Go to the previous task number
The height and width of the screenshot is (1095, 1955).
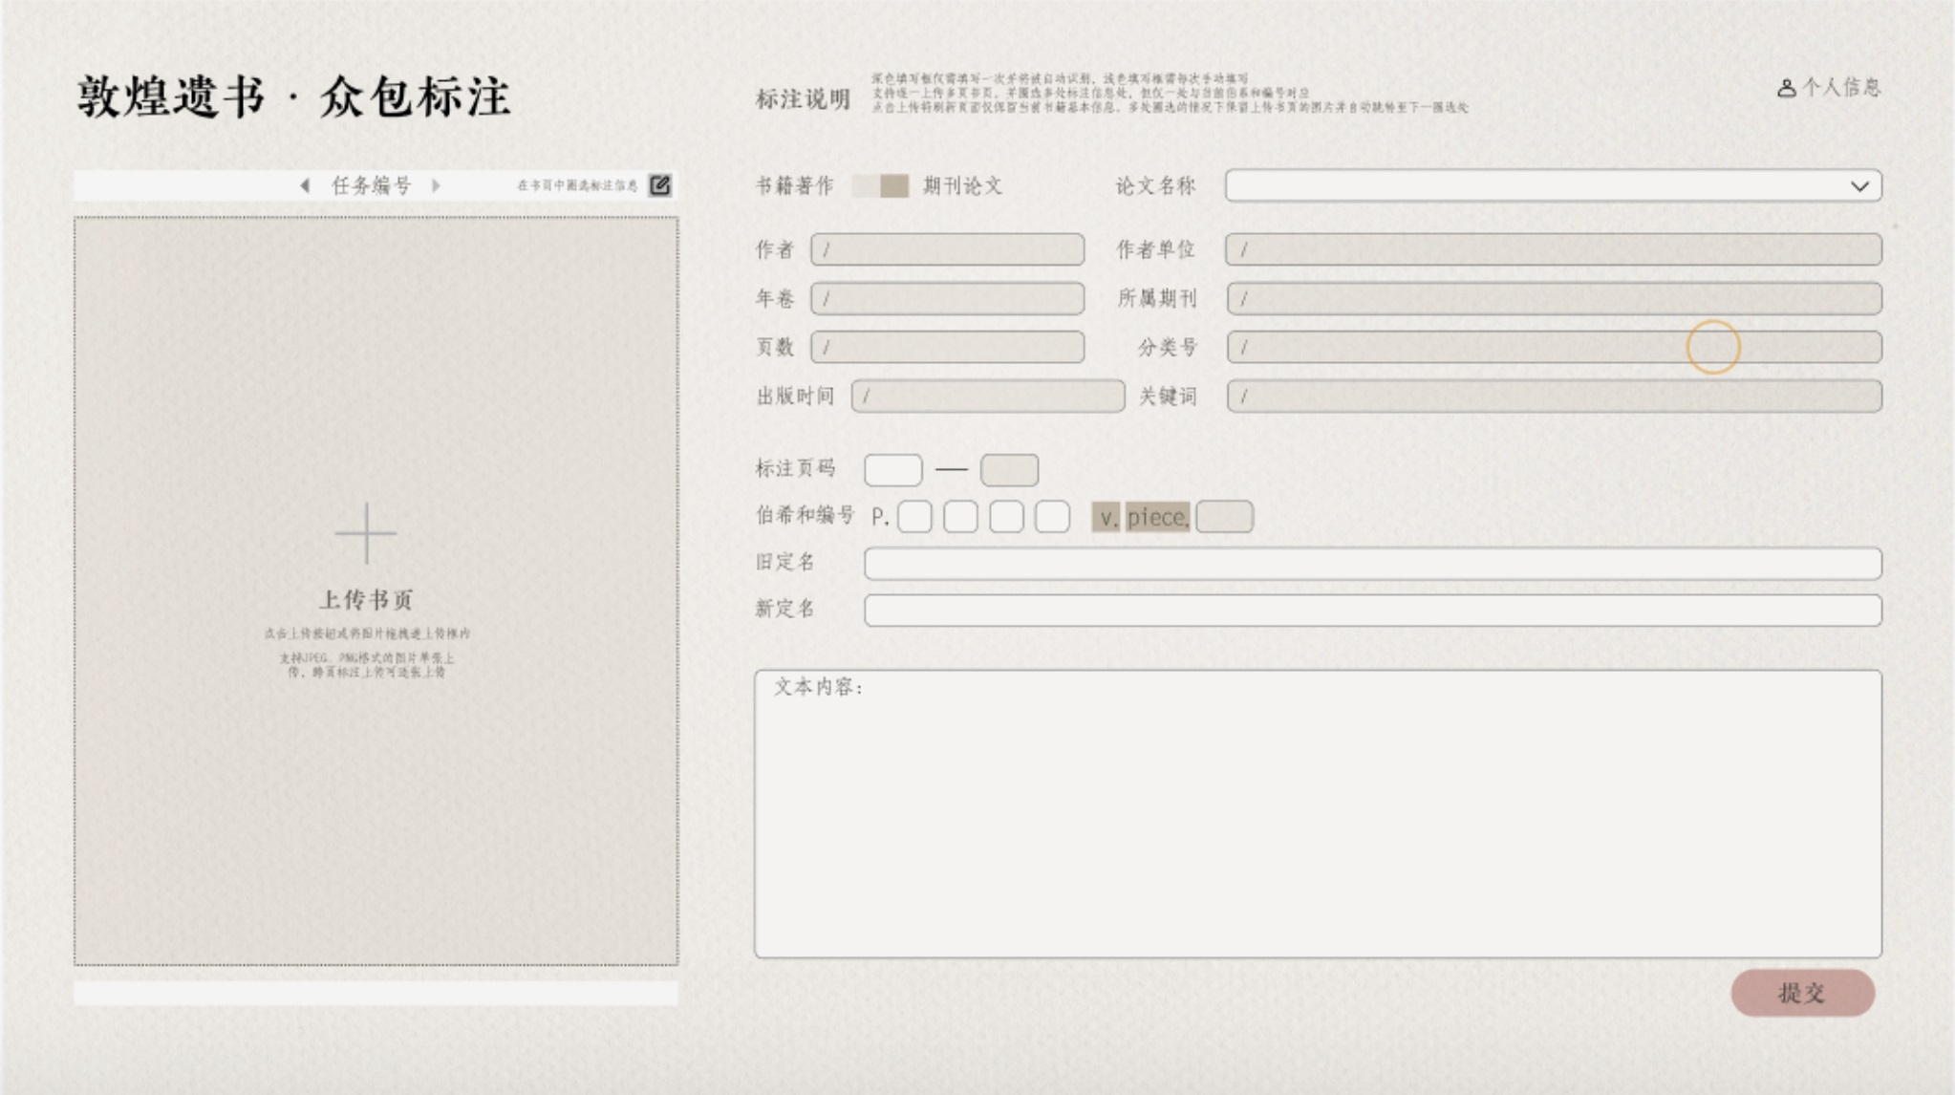point(305,185)
